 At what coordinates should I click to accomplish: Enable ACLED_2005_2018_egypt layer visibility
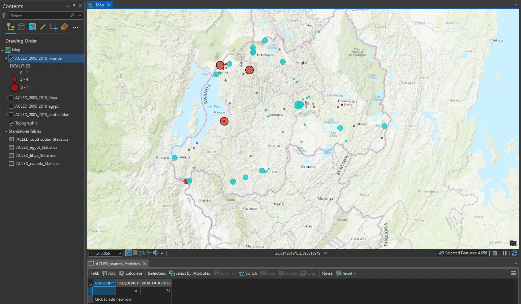(x=11, y=106)
